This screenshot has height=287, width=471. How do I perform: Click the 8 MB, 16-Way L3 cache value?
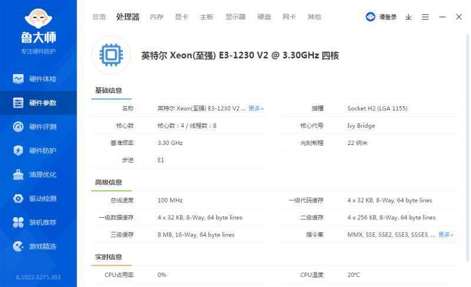click(x=196, y=235)
